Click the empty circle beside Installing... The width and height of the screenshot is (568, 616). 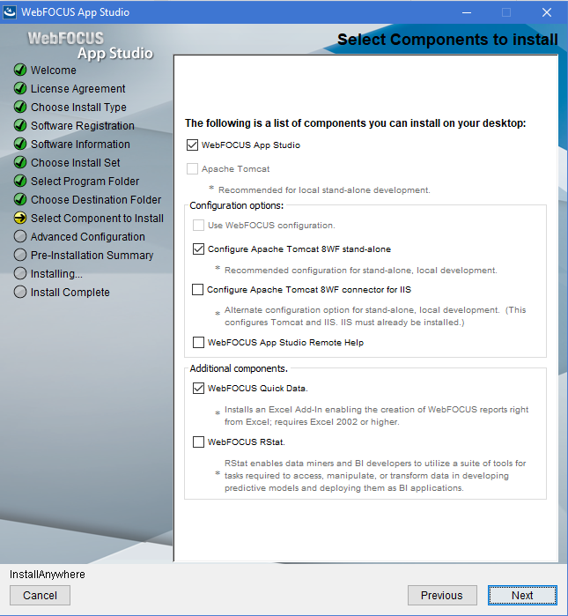tap(20, 273)
